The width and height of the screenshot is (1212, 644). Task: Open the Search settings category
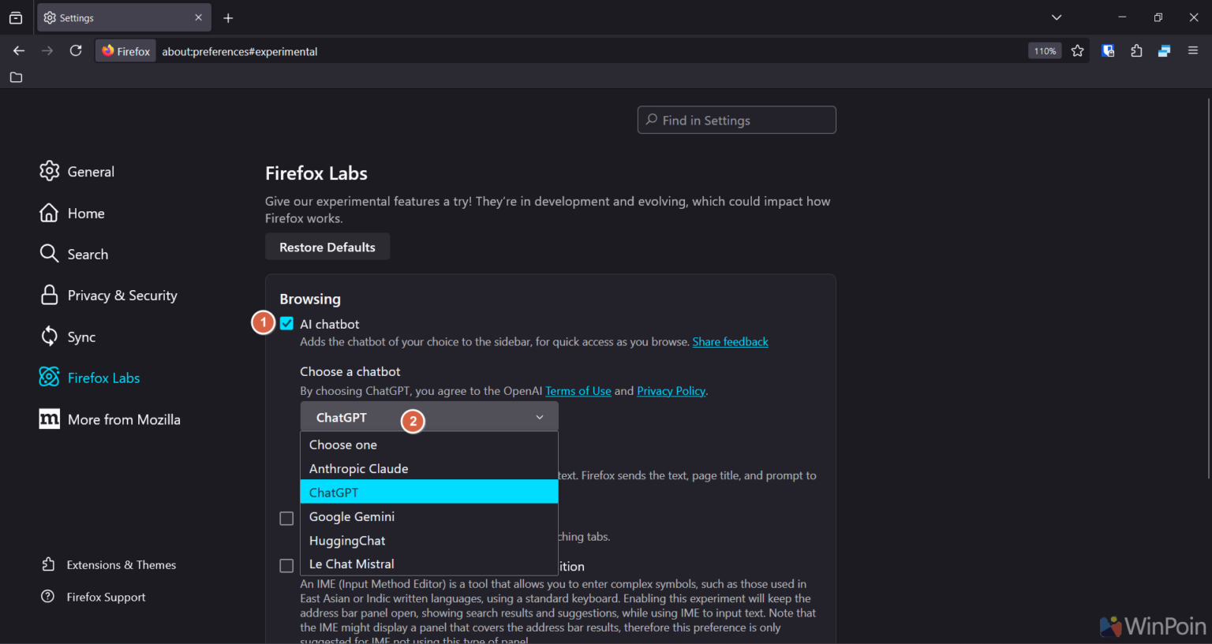(x=73, y=254)
